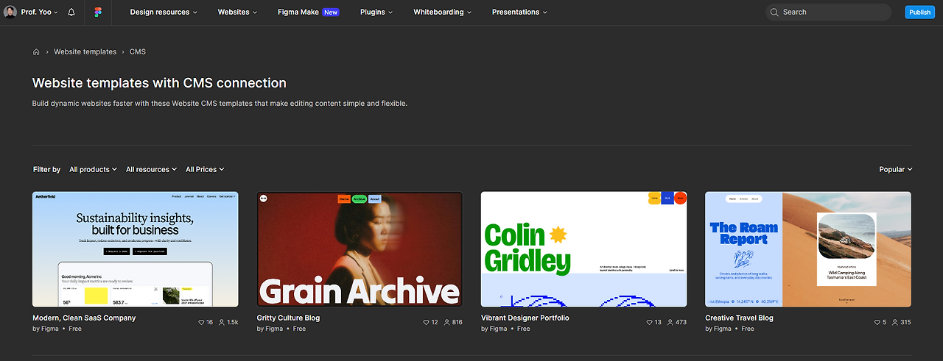943x361 pixels.
Task: Open Creative Travel Blog title link
Action: click(x=739, y=318)
